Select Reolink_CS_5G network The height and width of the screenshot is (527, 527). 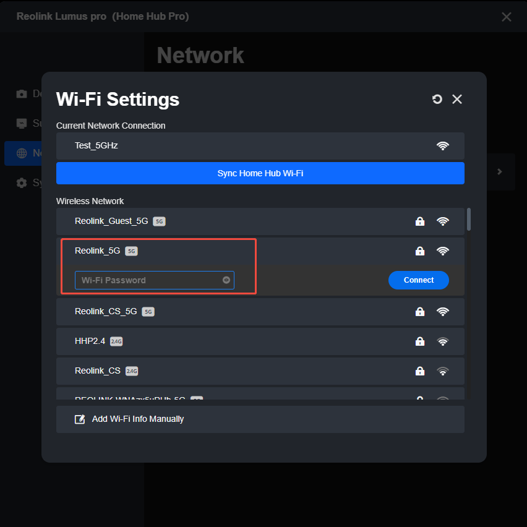(x=260, y=312)
